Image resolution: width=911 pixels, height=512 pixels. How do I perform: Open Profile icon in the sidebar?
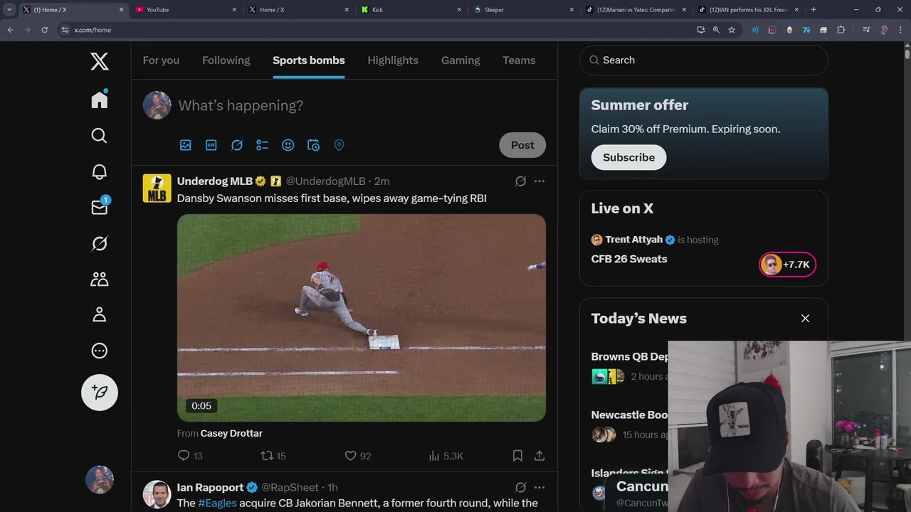[x=100, y=314]
